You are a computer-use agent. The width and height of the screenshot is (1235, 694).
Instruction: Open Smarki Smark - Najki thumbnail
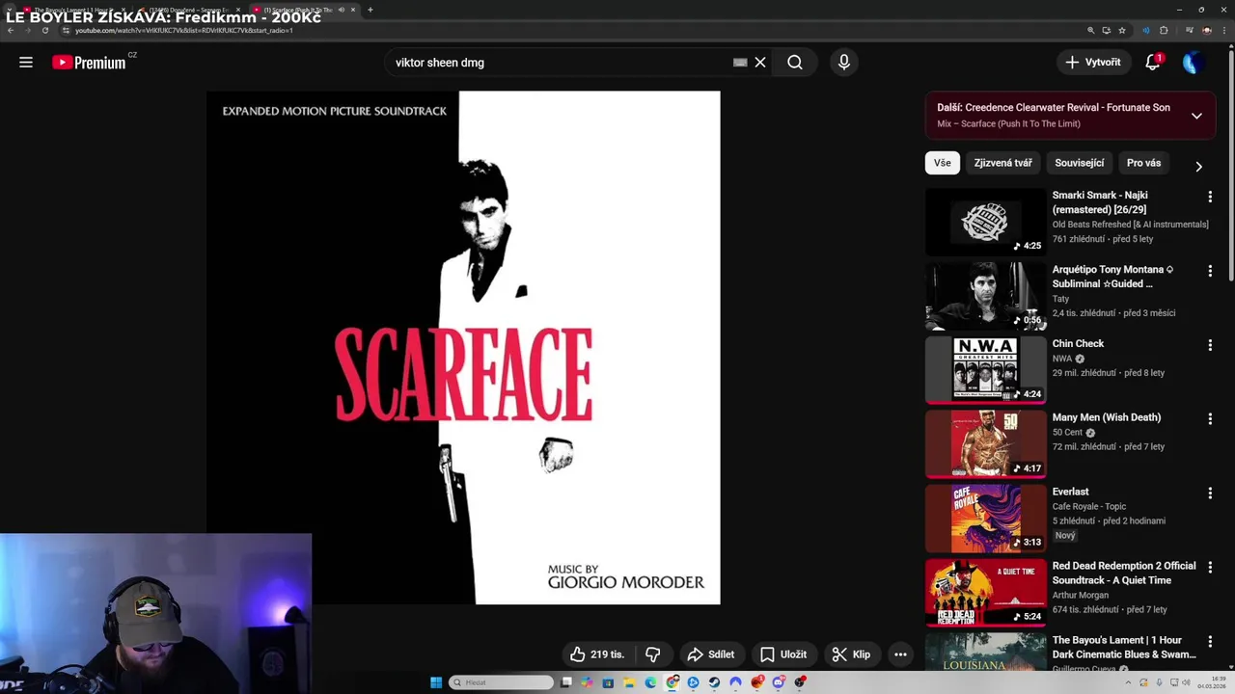pos(985,222)
